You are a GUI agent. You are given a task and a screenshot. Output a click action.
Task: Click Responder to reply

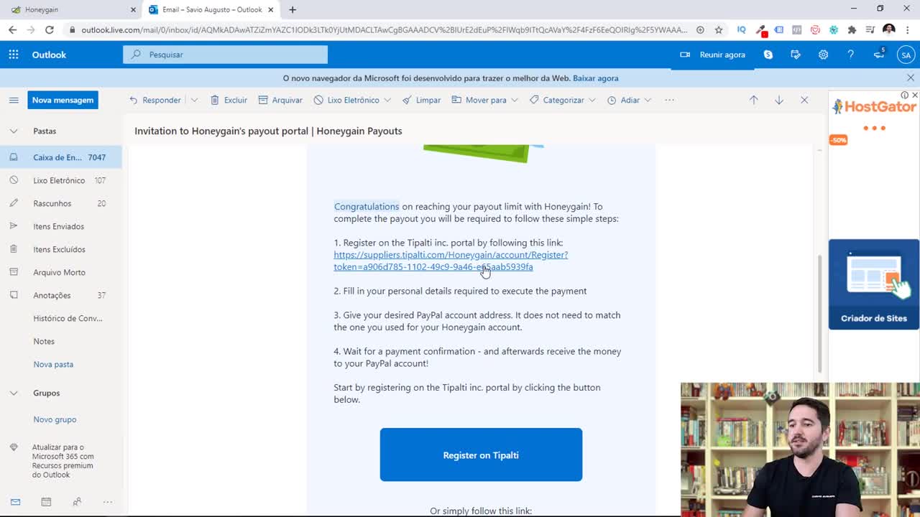point(155,100)
